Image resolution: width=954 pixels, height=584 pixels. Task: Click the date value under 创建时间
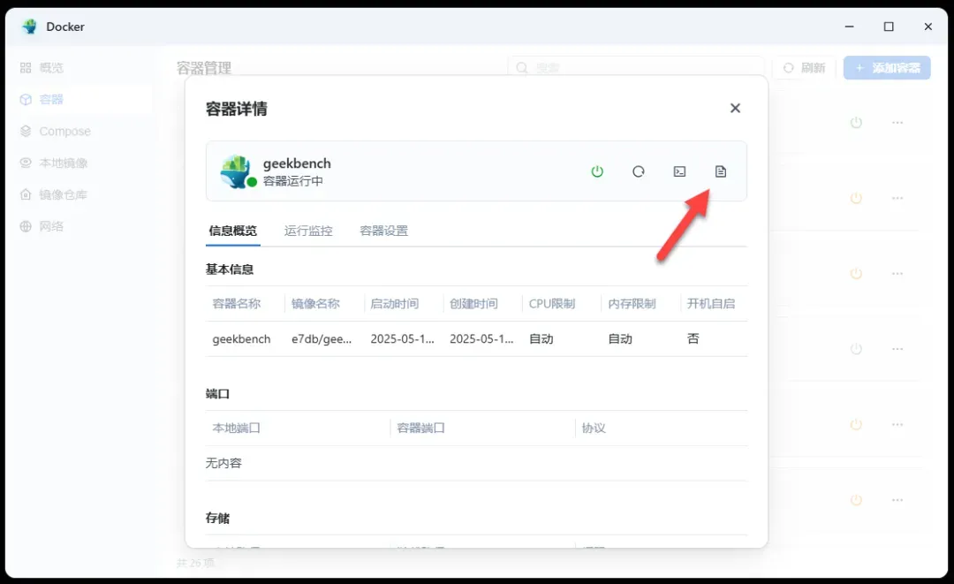(x=481, y=339)
